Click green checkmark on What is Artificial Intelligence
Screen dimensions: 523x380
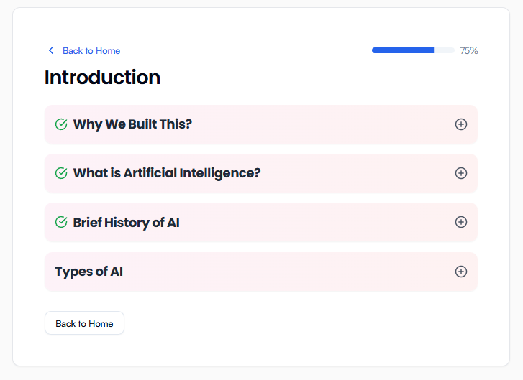[61, 173]
